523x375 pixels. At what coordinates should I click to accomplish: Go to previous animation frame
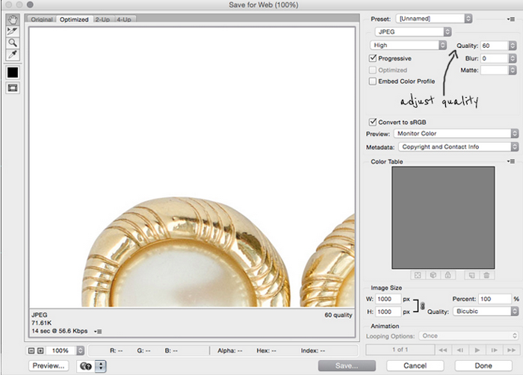[x=460, y=350]
